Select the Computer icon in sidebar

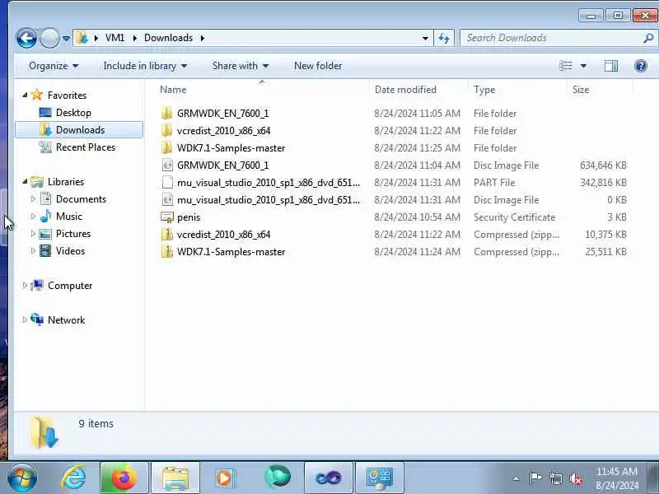pyautogui.click(x=37, y=285)
